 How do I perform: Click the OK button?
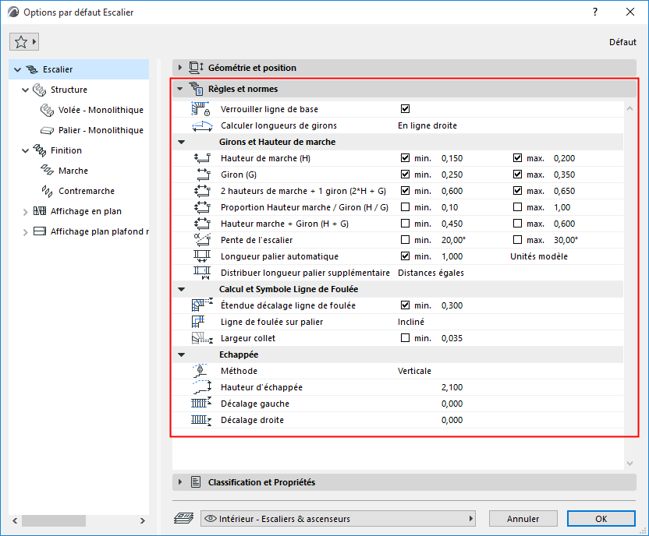tap(601, 518)
